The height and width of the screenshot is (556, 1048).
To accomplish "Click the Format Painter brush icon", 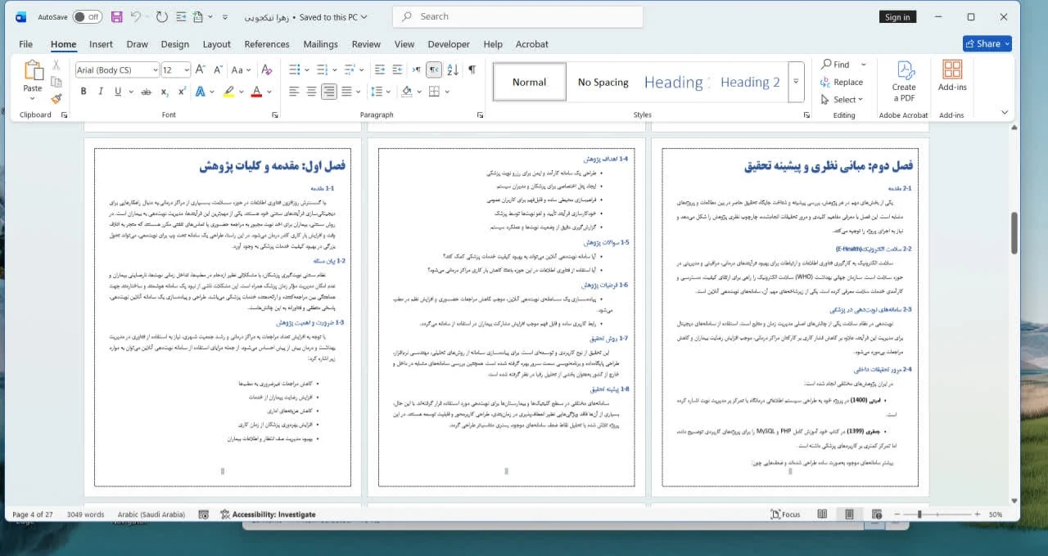I will tap(56, 99).
